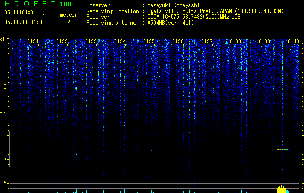
Task: Click the Ogata-vill. Akita-Pref. JAPAN location text
Action: click(x=216, y=11)
